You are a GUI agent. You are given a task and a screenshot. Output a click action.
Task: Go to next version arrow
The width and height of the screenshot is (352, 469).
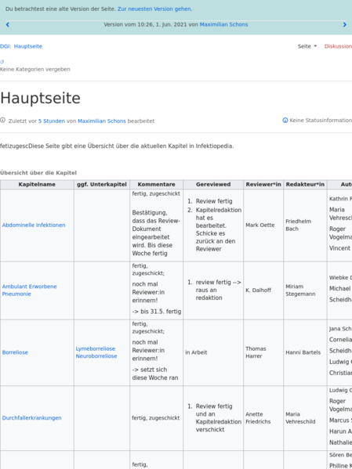344,25
